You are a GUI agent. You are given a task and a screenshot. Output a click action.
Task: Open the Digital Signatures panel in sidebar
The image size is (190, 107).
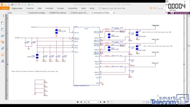(x=2, y=61)
